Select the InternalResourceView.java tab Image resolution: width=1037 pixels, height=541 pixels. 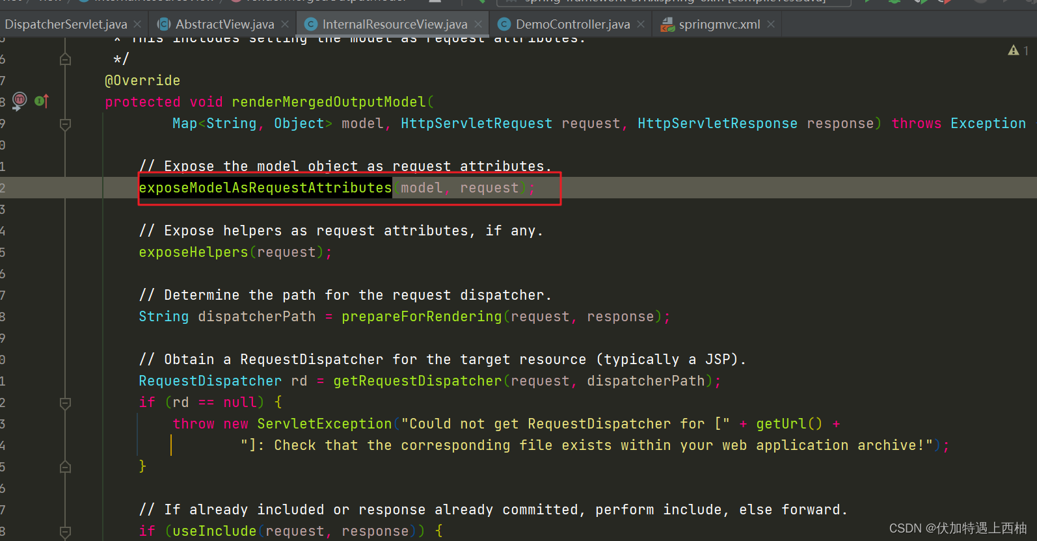(x=395, y=25)
